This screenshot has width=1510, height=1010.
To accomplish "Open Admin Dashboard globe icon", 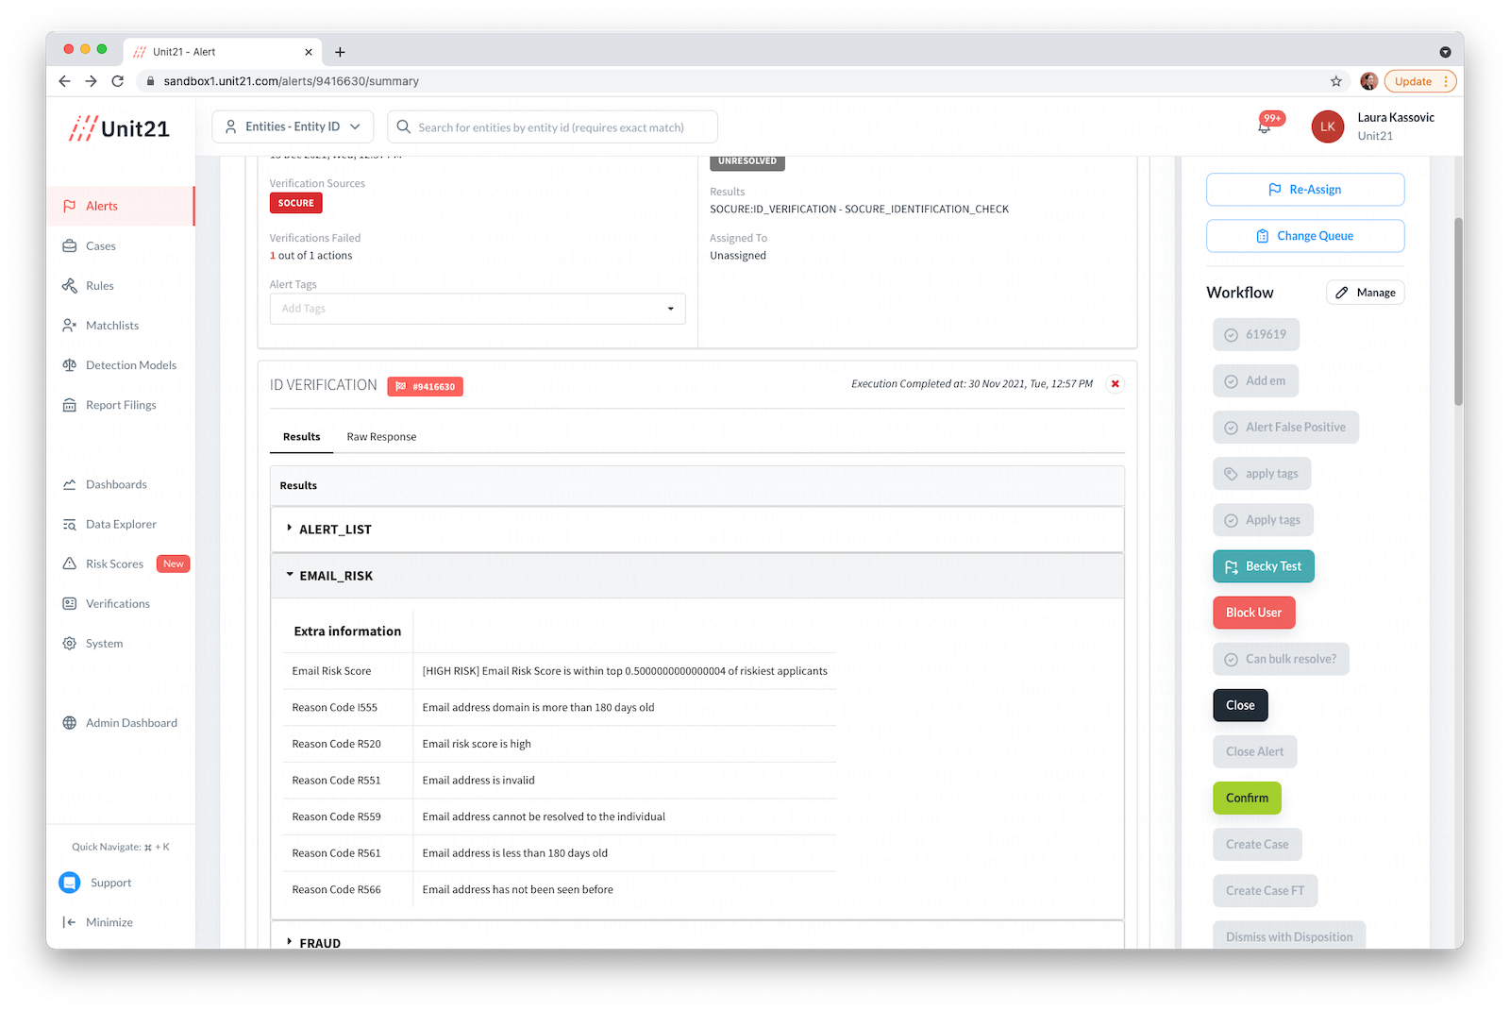I will 70,723.
